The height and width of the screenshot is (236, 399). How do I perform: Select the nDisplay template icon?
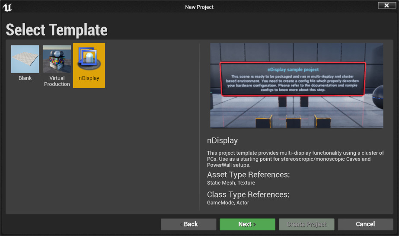[x=89, y=59]
